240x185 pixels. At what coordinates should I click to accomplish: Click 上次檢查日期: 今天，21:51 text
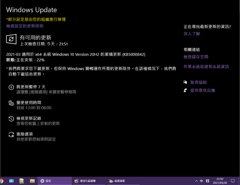click(44, 44)
